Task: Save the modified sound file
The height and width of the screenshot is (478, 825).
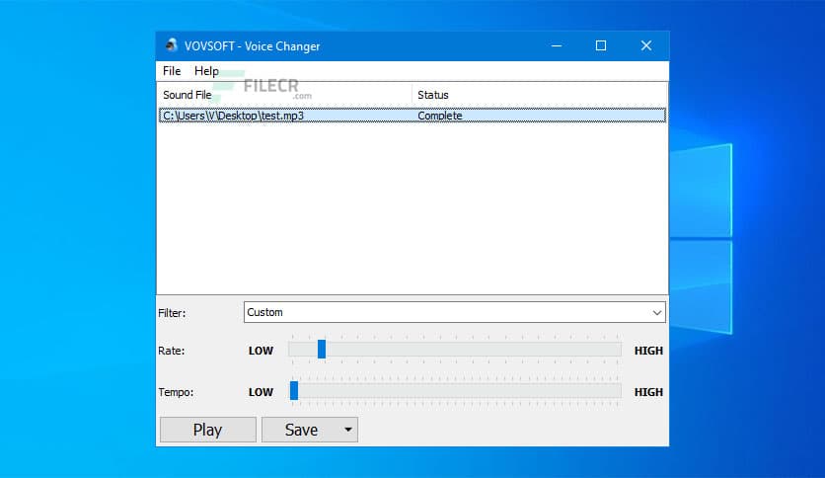Action: (301, 430)
